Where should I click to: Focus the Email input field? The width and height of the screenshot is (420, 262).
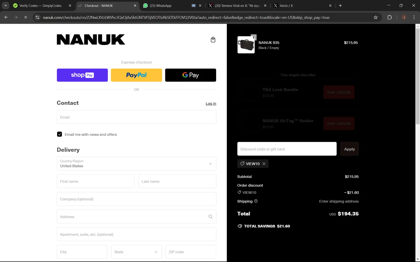[136, 117]
